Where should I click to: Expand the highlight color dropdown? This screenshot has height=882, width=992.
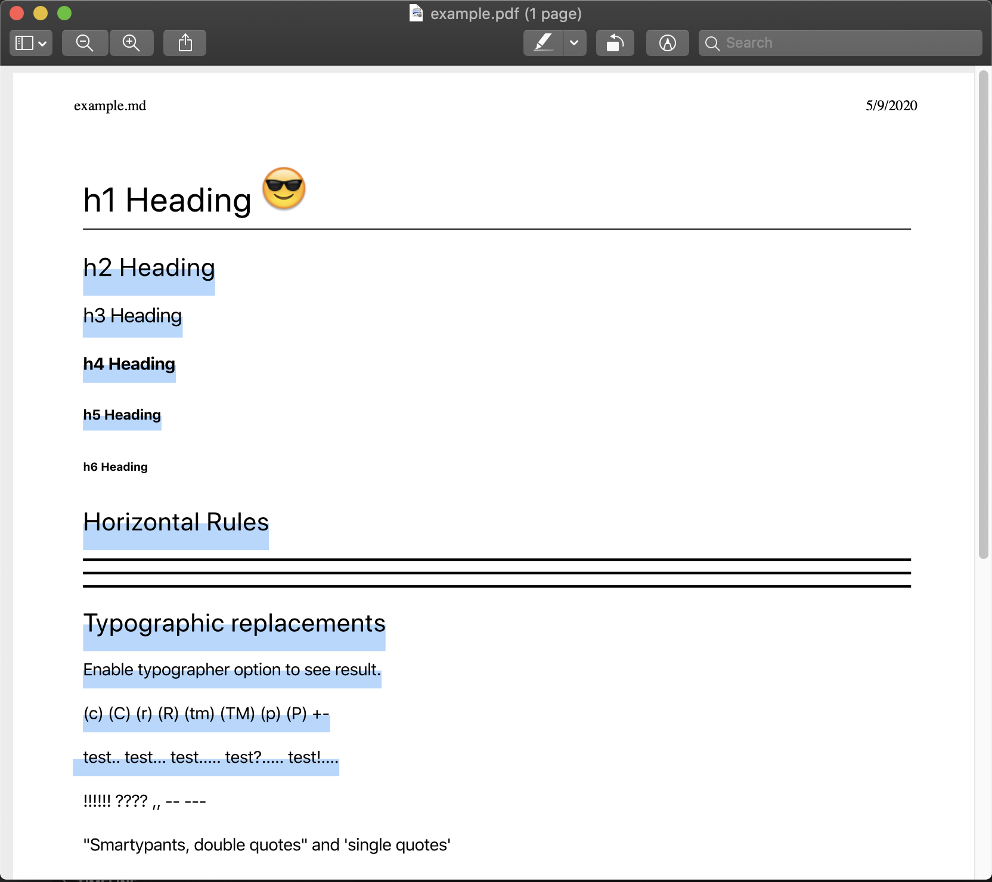[574, 44]
